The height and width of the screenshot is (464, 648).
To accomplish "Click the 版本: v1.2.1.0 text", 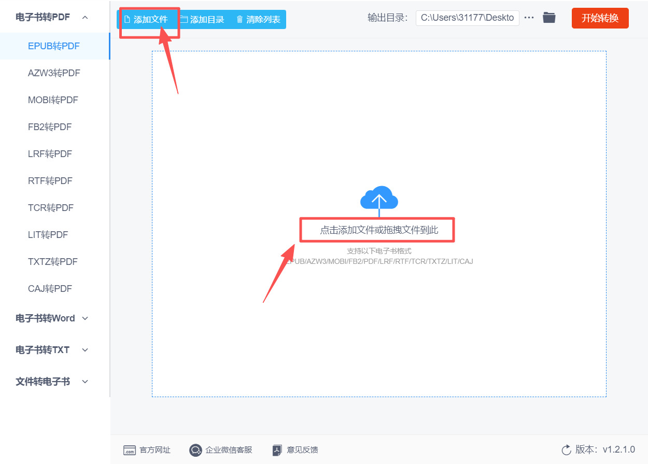I will pyautogui.click(x=605, y=449).
